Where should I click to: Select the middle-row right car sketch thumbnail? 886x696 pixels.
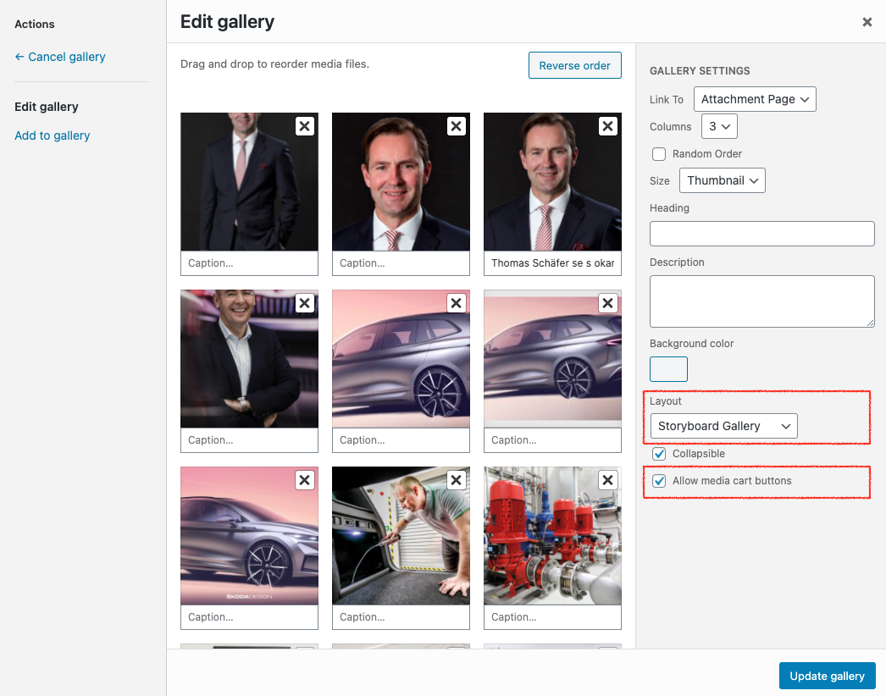click(552, 359)
